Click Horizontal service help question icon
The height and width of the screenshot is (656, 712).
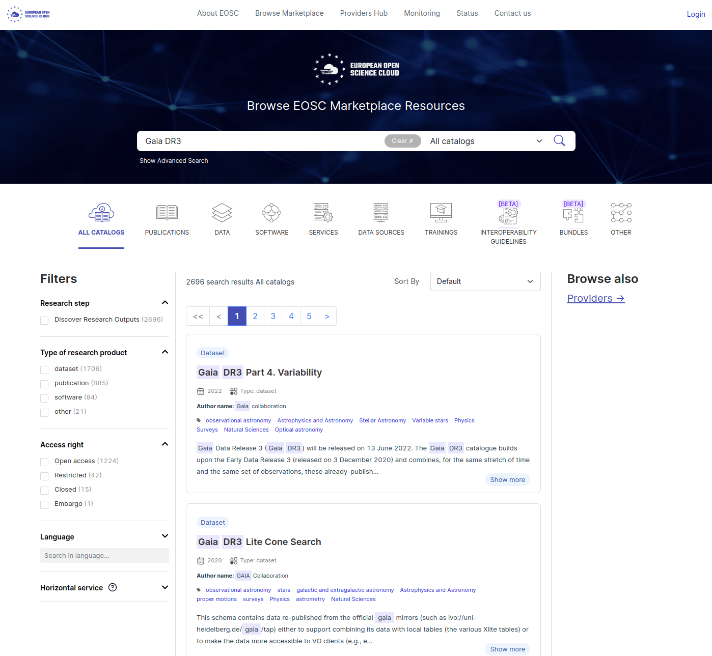tap(113, 587)
